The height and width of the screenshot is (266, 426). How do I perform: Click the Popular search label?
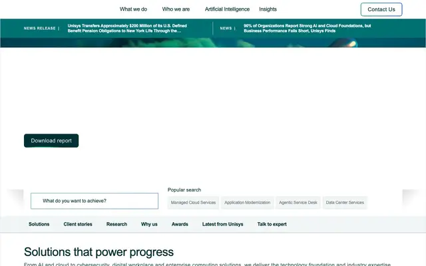pyautogui.click(x=184, y=190)
